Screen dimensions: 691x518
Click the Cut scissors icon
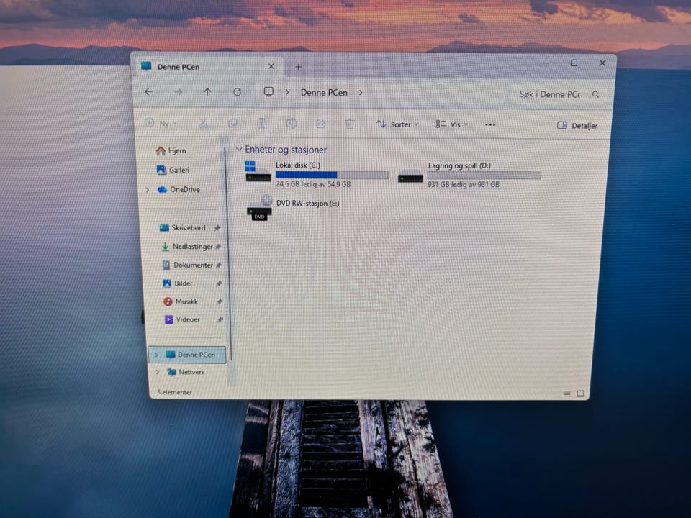(203, 123)
